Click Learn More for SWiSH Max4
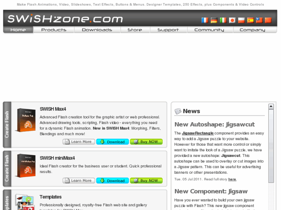The width and height of the screenshot is (281, 210). (x=79, y=142)
